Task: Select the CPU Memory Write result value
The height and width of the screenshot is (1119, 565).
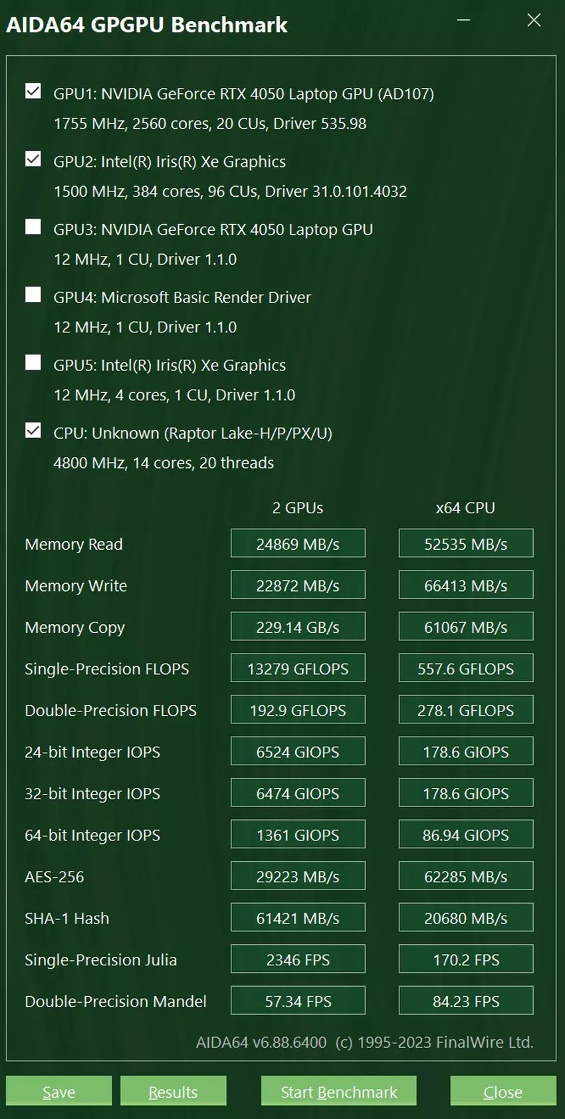Action: [465, 586]
